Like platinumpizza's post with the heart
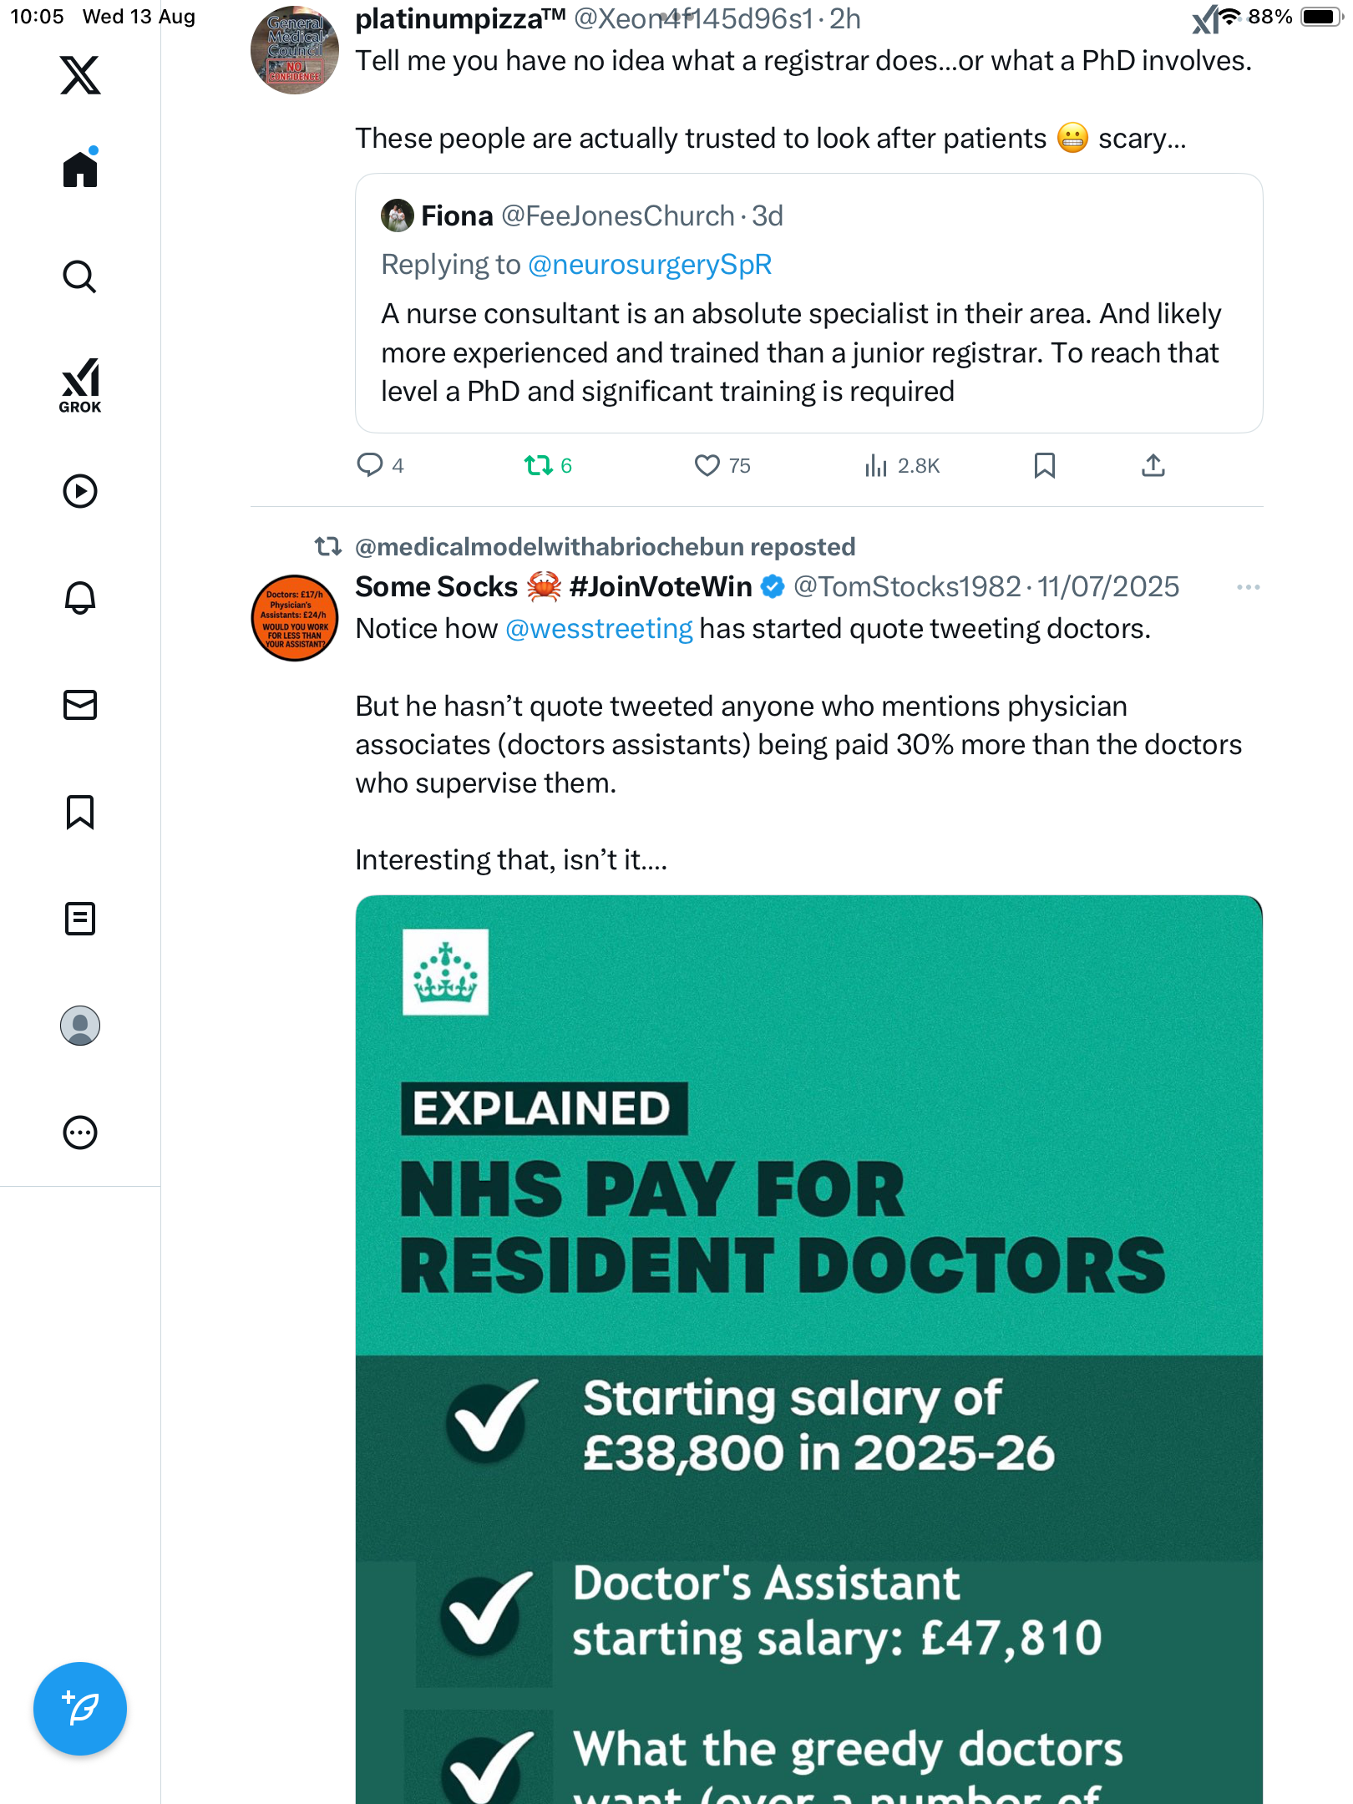Viewport: 1353px width, 1804px height. point(707,465)
